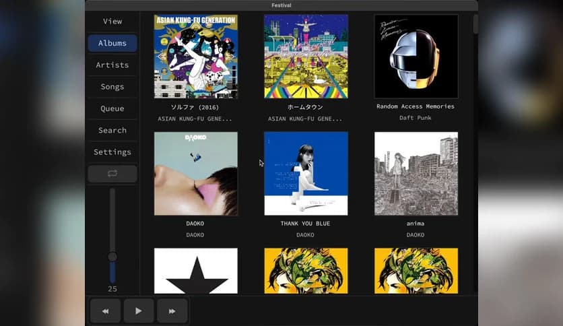Open Random Access Memories album cover
Screen dimensions: 563x326
[x=416, y=57]
